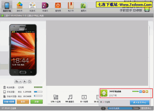The image size is (154, 111).
Task: Go to the 看视频 (Video) tab
Action: coord(58,7)
